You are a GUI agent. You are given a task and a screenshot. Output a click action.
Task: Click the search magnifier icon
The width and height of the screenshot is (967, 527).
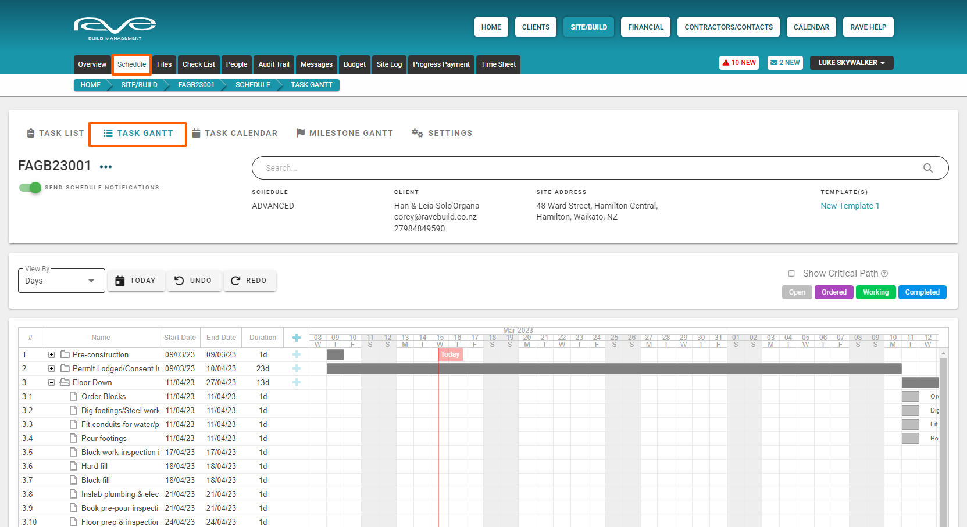coord(927,168)
